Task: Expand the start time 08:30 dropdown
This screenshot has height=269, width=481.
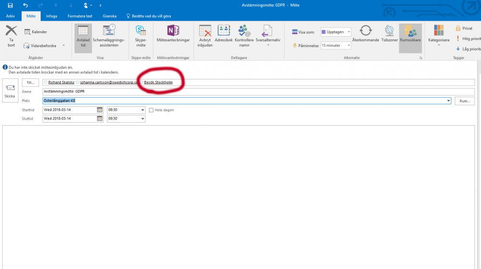Action: (x=142, y=110)
